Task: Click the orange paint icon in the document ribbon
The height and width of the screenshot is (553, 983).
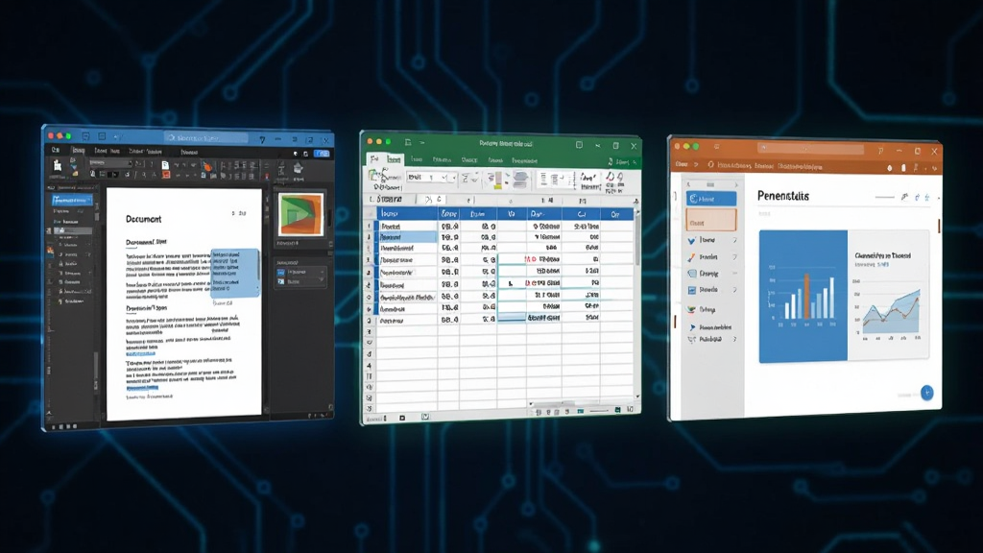Action: click(x=207, y=166)
